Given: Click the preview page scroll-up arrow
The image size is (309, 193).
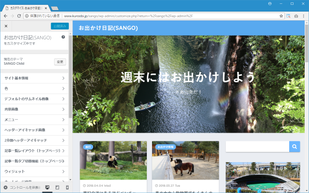Looking at the screenshot, I should (307, 23).
